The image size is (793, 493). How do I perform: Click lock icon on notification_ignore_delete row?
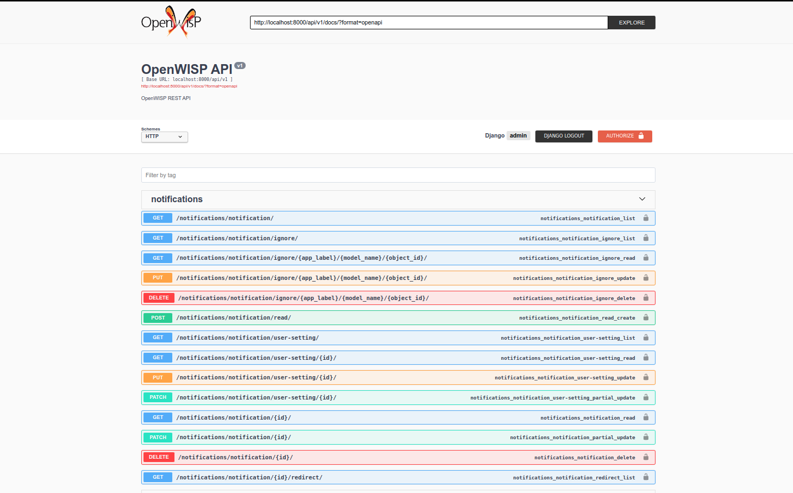pos(646,298)
